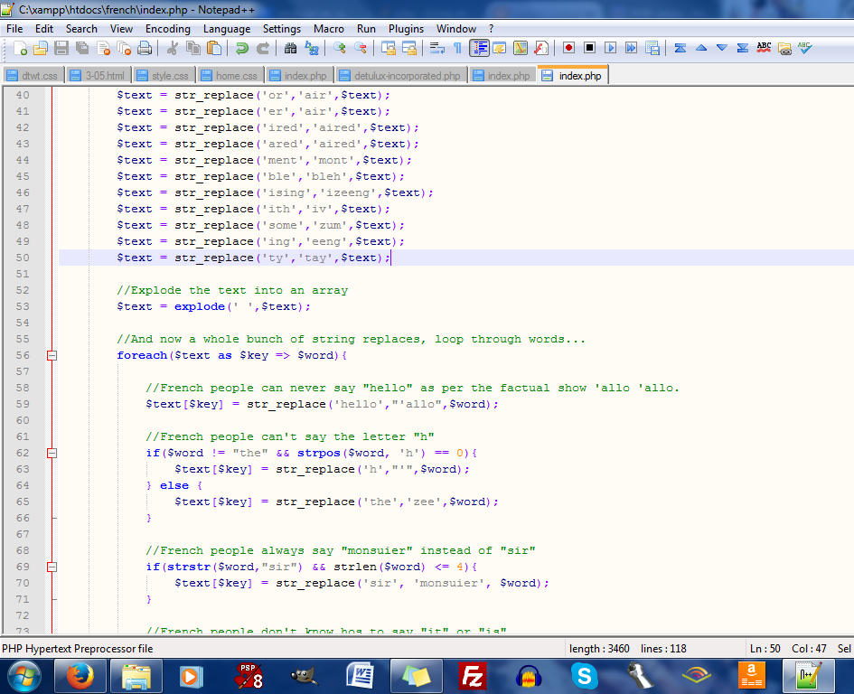Open Find using the binoculars icon
The height and width of the screenshot is (694, 854).
click(290, 49)
